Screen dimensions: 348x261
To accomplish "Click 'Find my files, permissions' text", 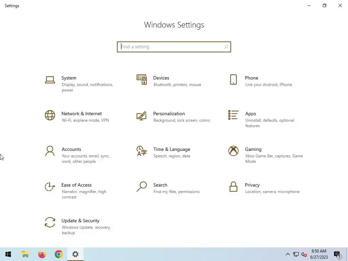I will click(176, 192).
